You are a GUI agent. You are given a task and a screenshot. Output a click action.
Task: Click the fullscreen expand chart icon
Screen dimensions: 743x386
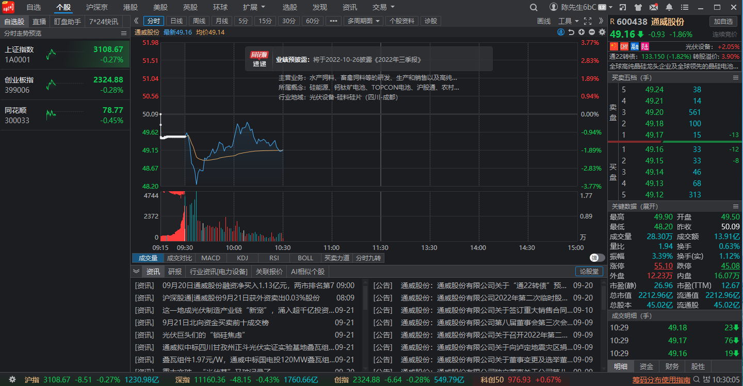click(x=587, y=21)
